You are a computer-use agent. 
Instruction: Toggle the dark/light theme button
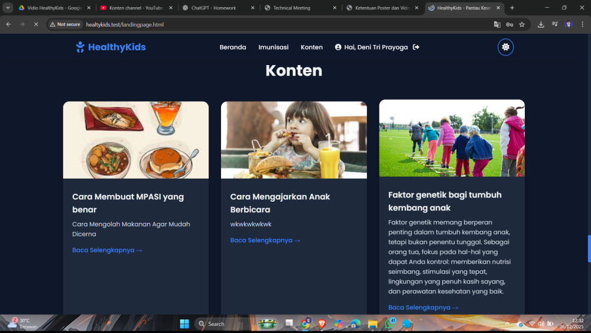pos(505,47)
